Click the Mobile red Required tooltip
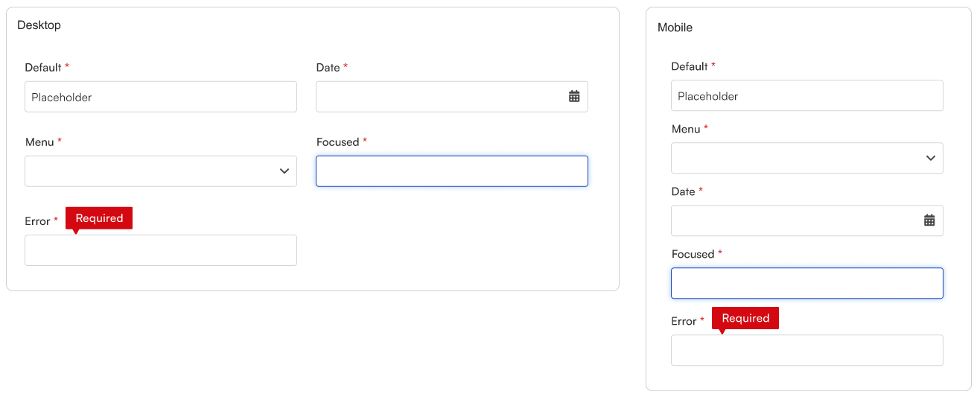Screen dimensions: 977x397 click(745, 318)
